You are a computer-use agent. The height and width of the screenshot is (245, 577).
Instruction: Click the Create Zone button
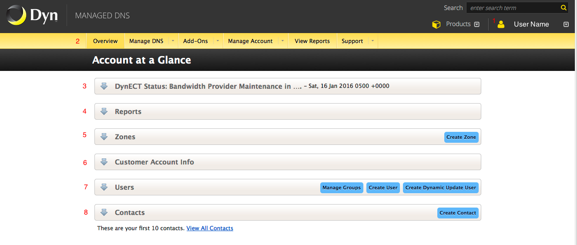(461, 137)
